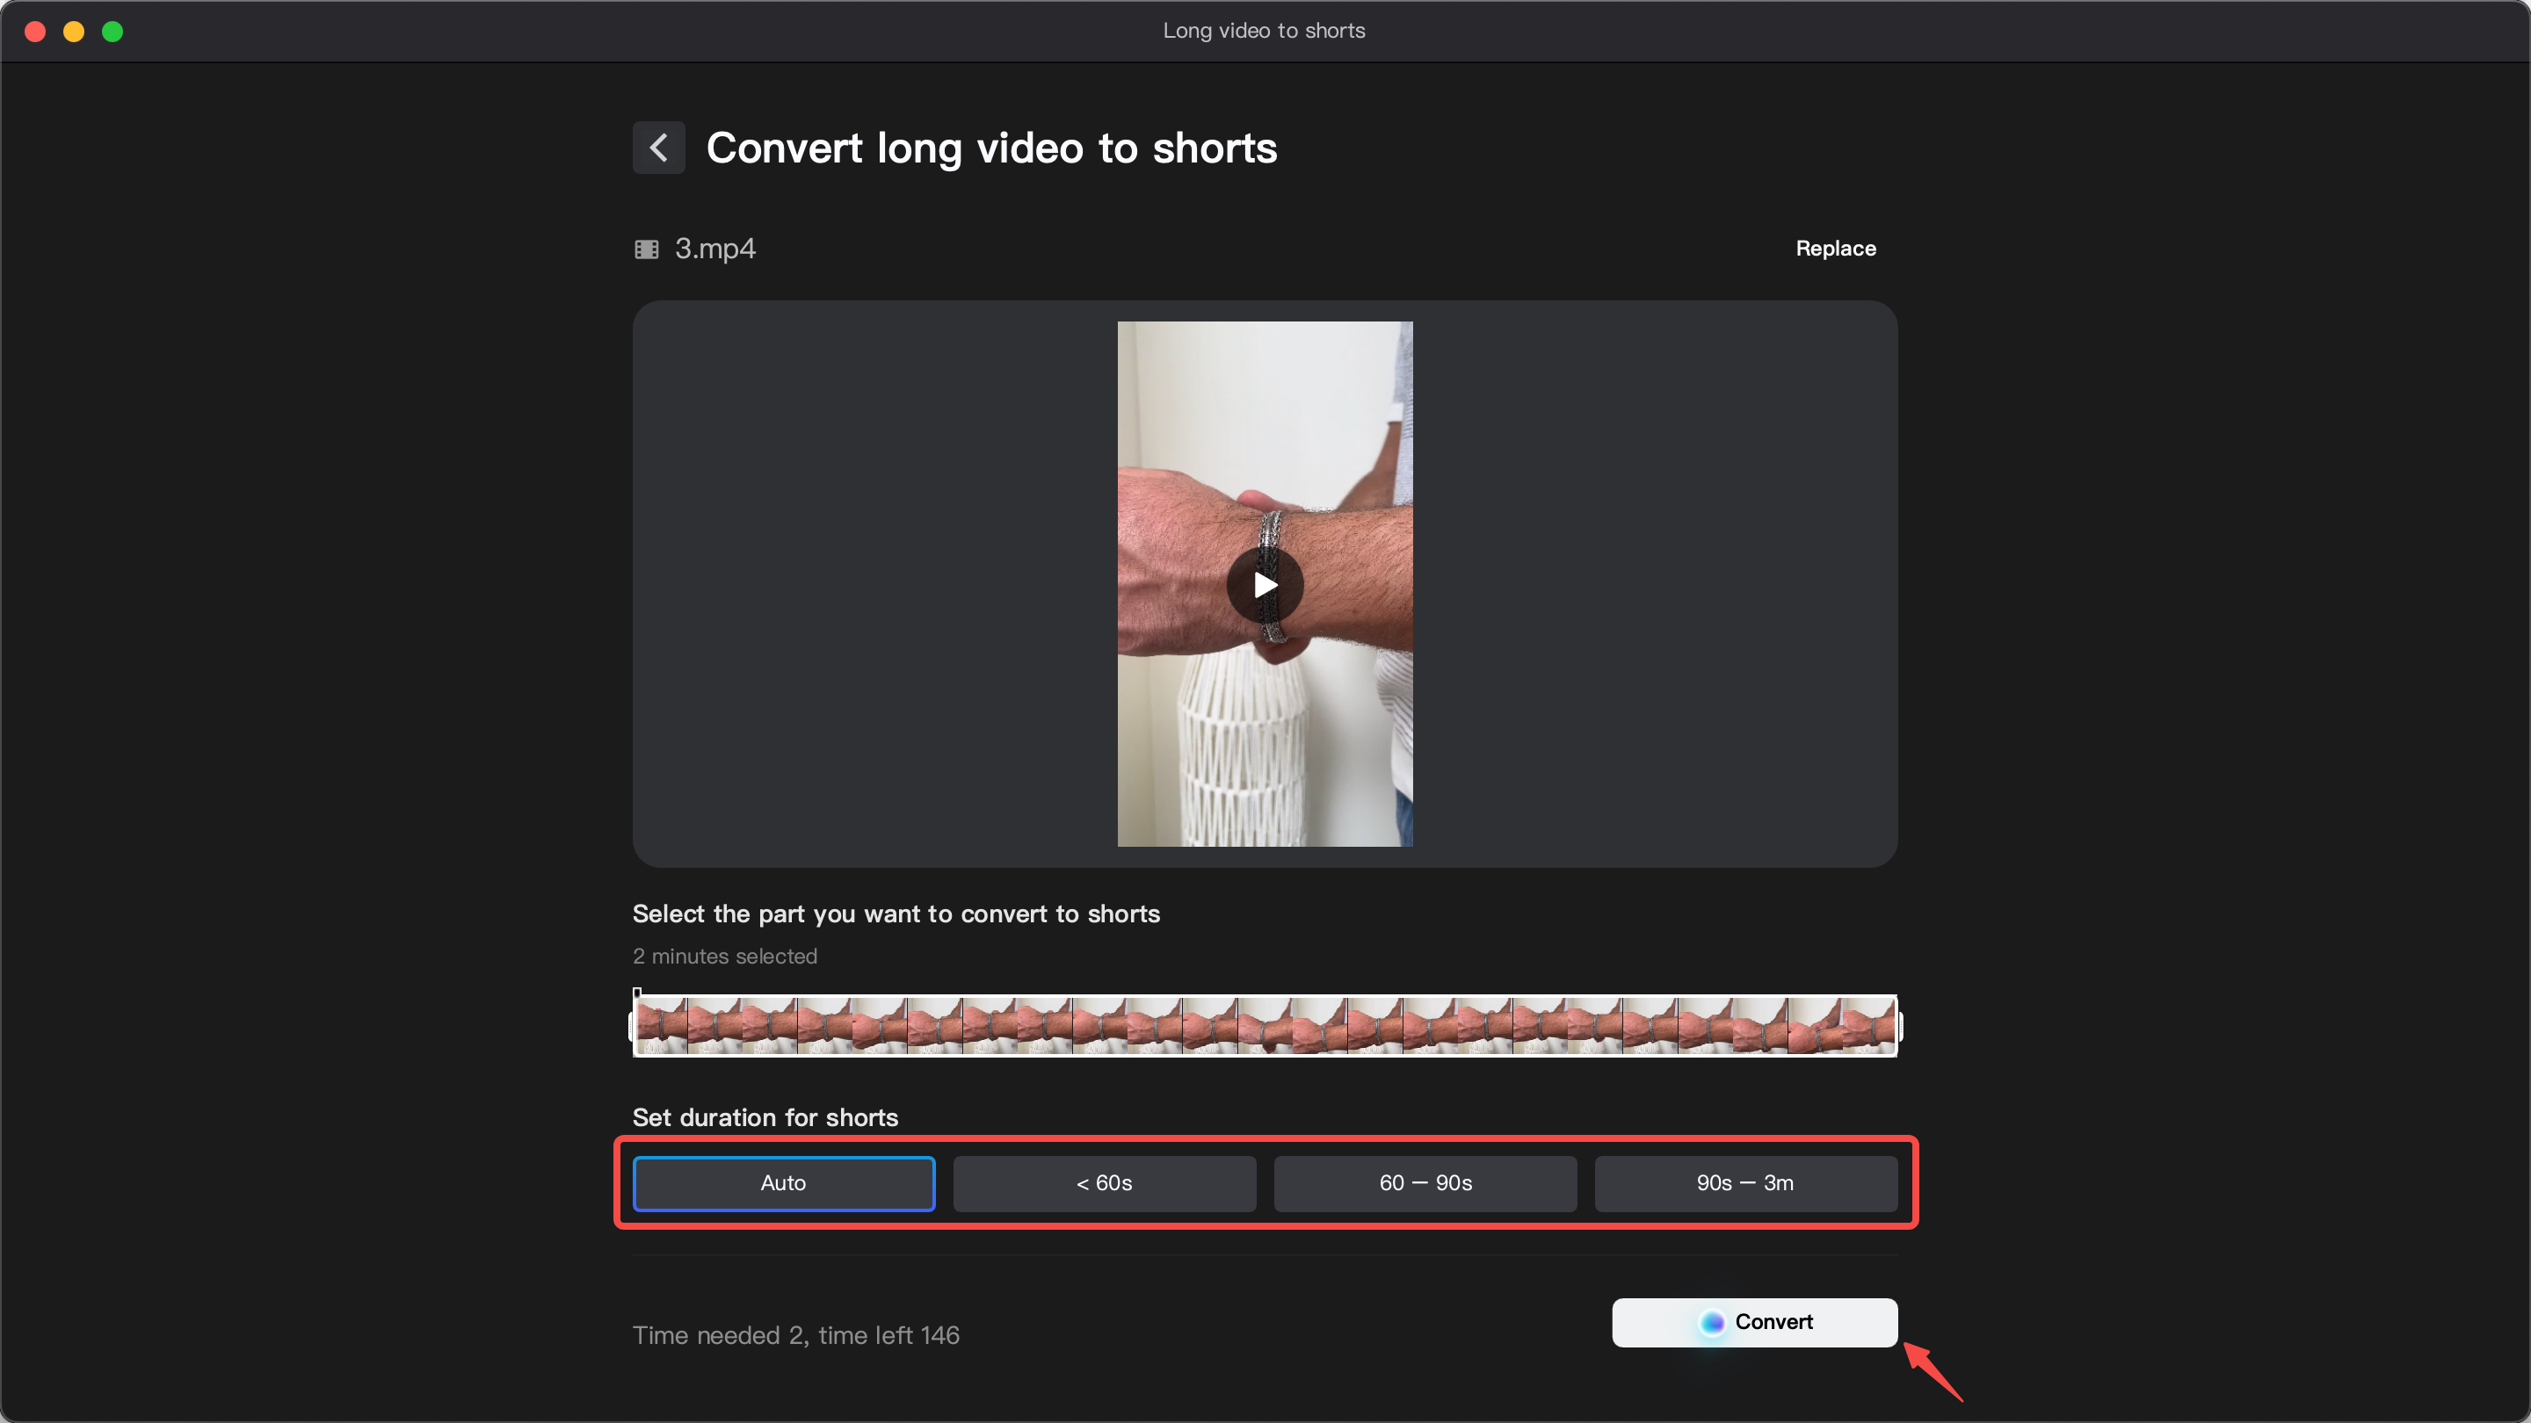Select the 90s — 3m duration option
This screenshot has height=1423, width=2531.
click(x=1745, y=1183)
